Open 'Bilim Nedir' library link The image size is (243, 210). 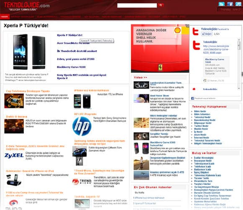coord(200,111)
